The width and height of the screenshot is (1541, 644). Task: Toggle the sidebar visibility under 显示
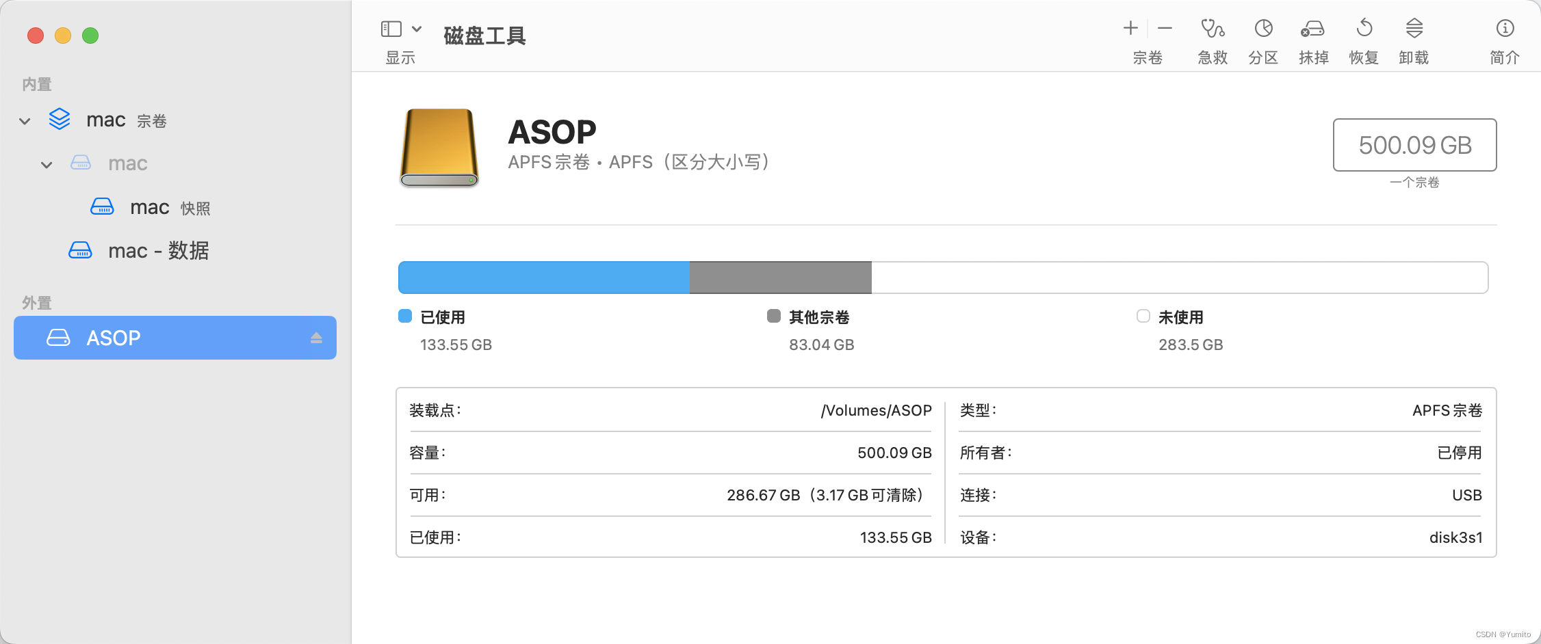pos(390,28)
